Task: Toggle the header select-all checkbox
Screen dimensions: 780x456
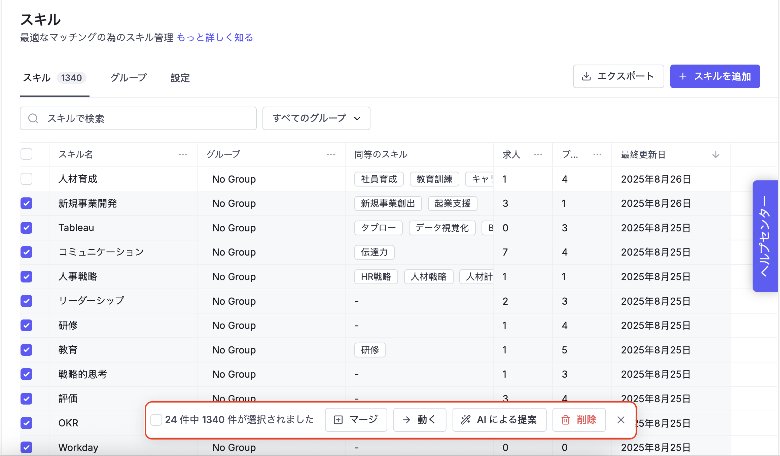Action: click(27, 154)
